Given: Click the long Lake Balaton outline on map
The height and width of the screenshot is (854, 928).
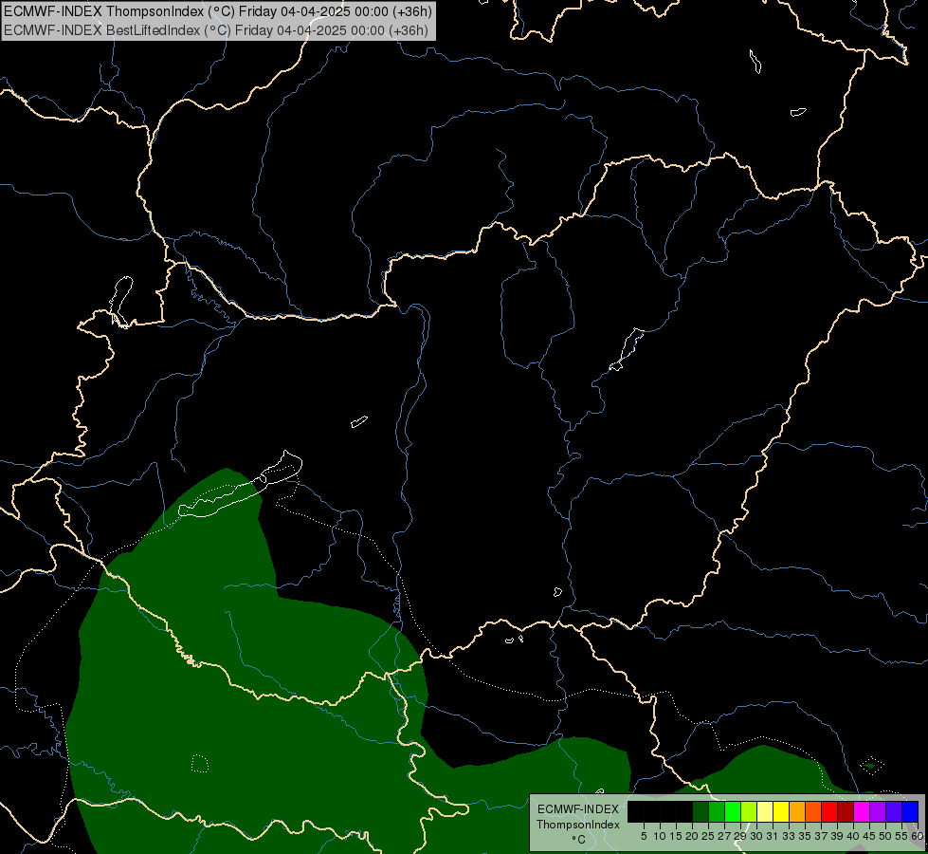Looking at the screenshot, I should click(241, 484).
